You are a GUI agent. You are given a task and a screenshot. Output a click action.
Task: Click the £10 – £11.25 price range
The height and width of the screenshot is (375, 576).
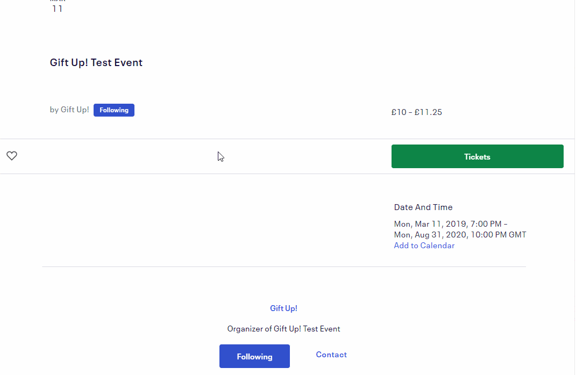pos(417,112)
